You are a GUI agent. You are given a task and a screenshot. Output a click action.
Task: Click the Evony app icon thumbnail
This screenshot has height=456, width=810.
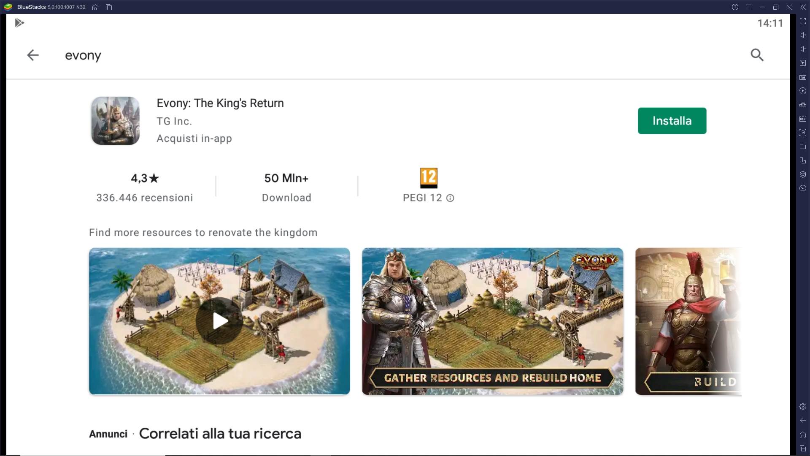tap(115, 121)
